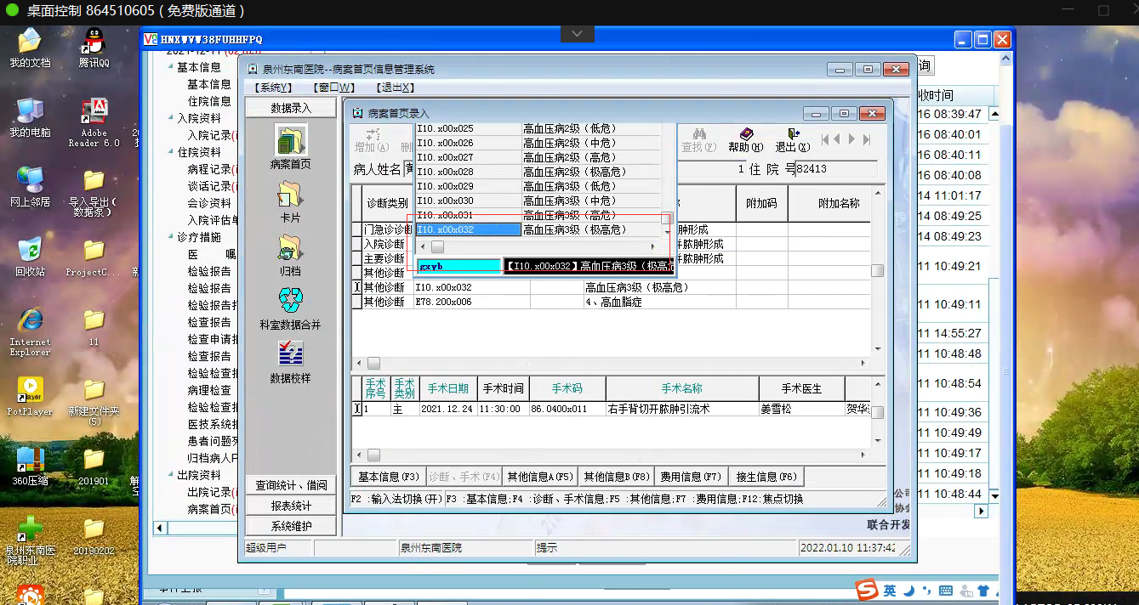The width and height of the screenshot is (1139, 605).
Task: Click the Sogou input method S icon
Action: [x=867, y=590]
